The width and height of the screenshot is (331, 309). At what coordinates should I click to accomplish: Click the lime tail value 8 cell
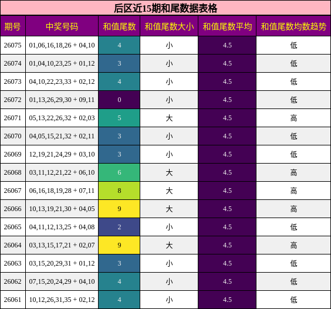(x=119, y=191)
